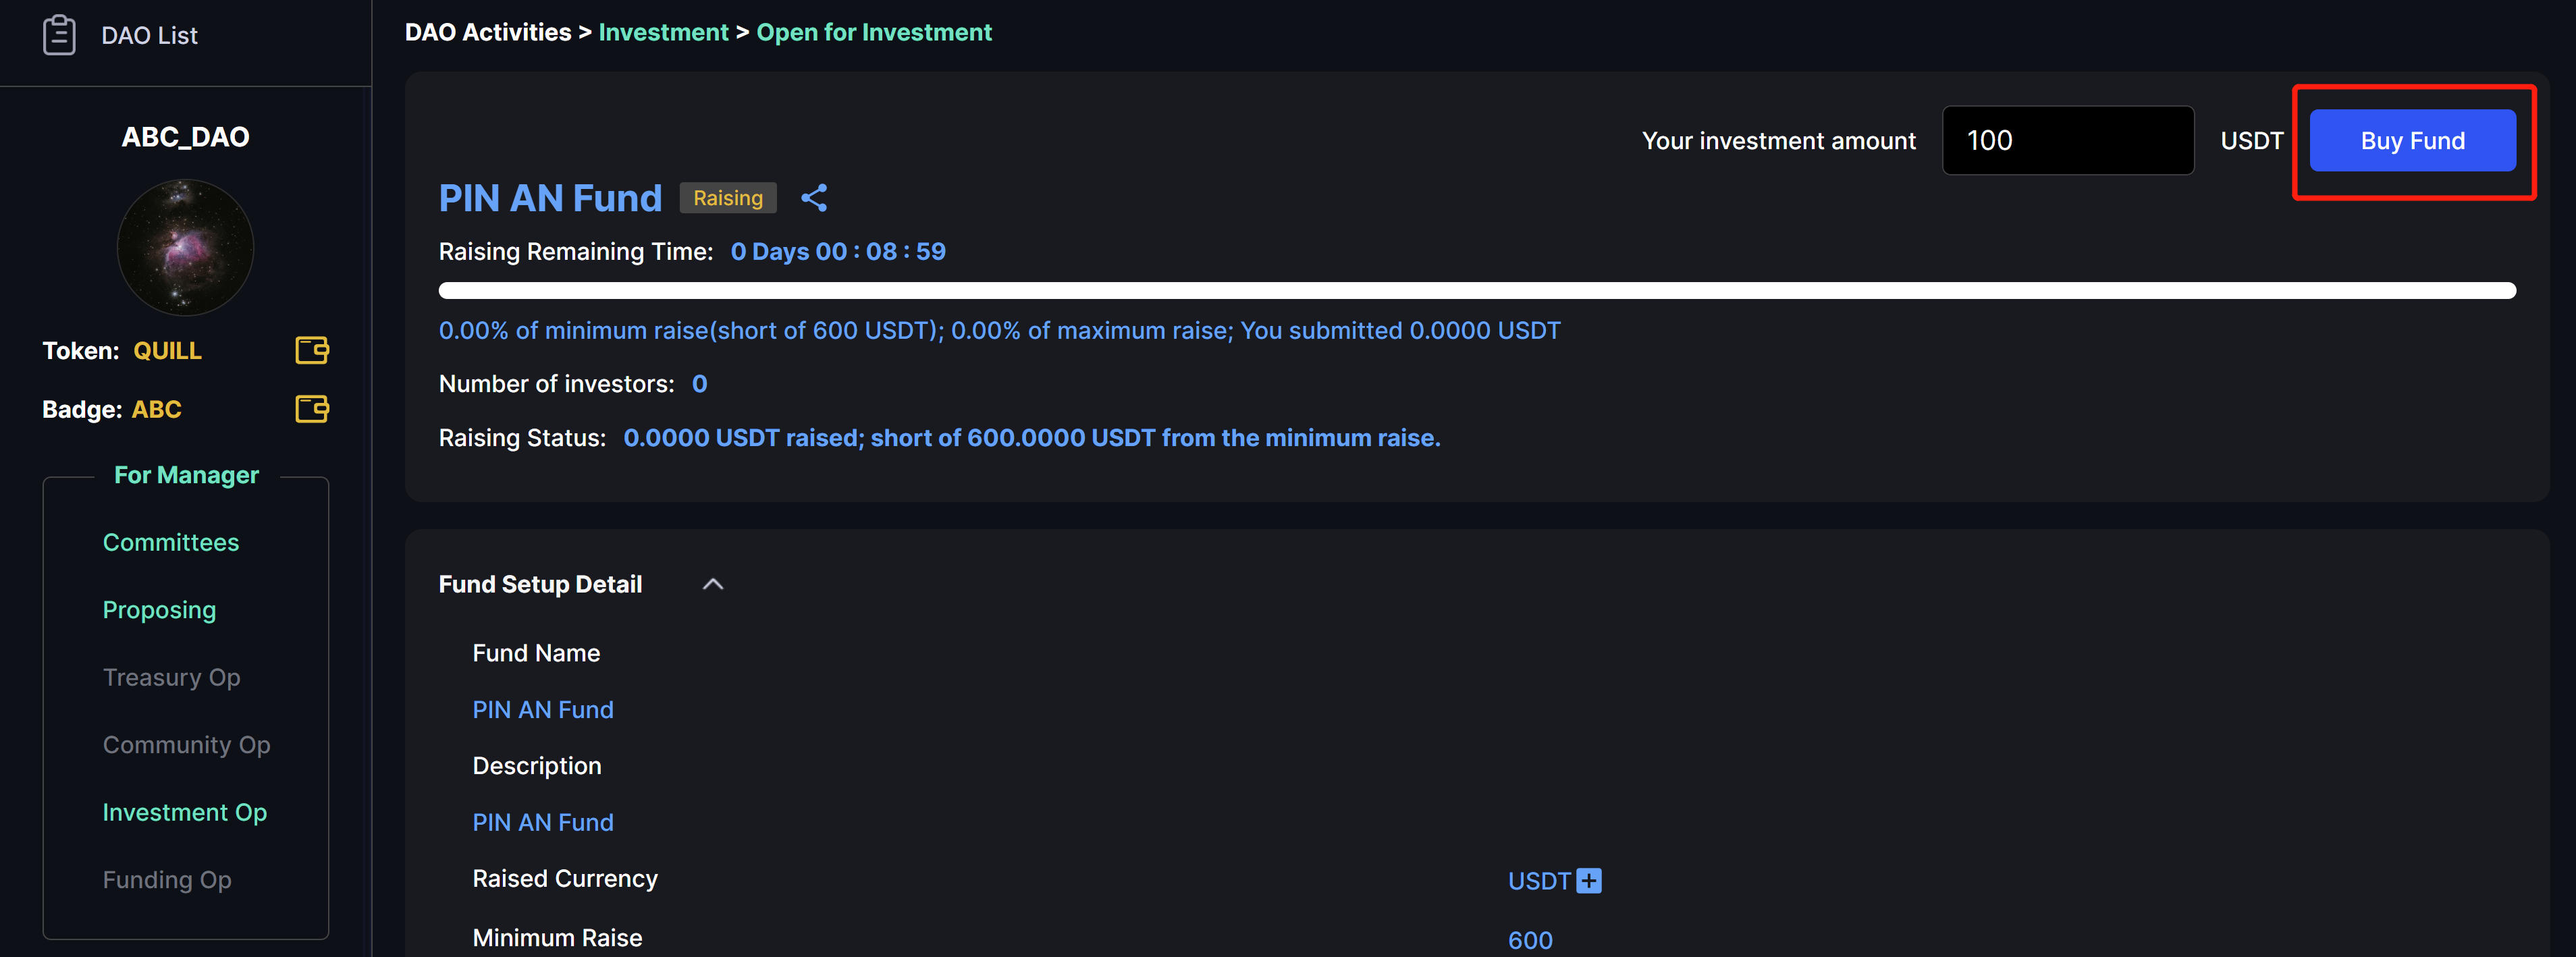
Task: Open the Committees manager menu
Action: coord(171,542)
